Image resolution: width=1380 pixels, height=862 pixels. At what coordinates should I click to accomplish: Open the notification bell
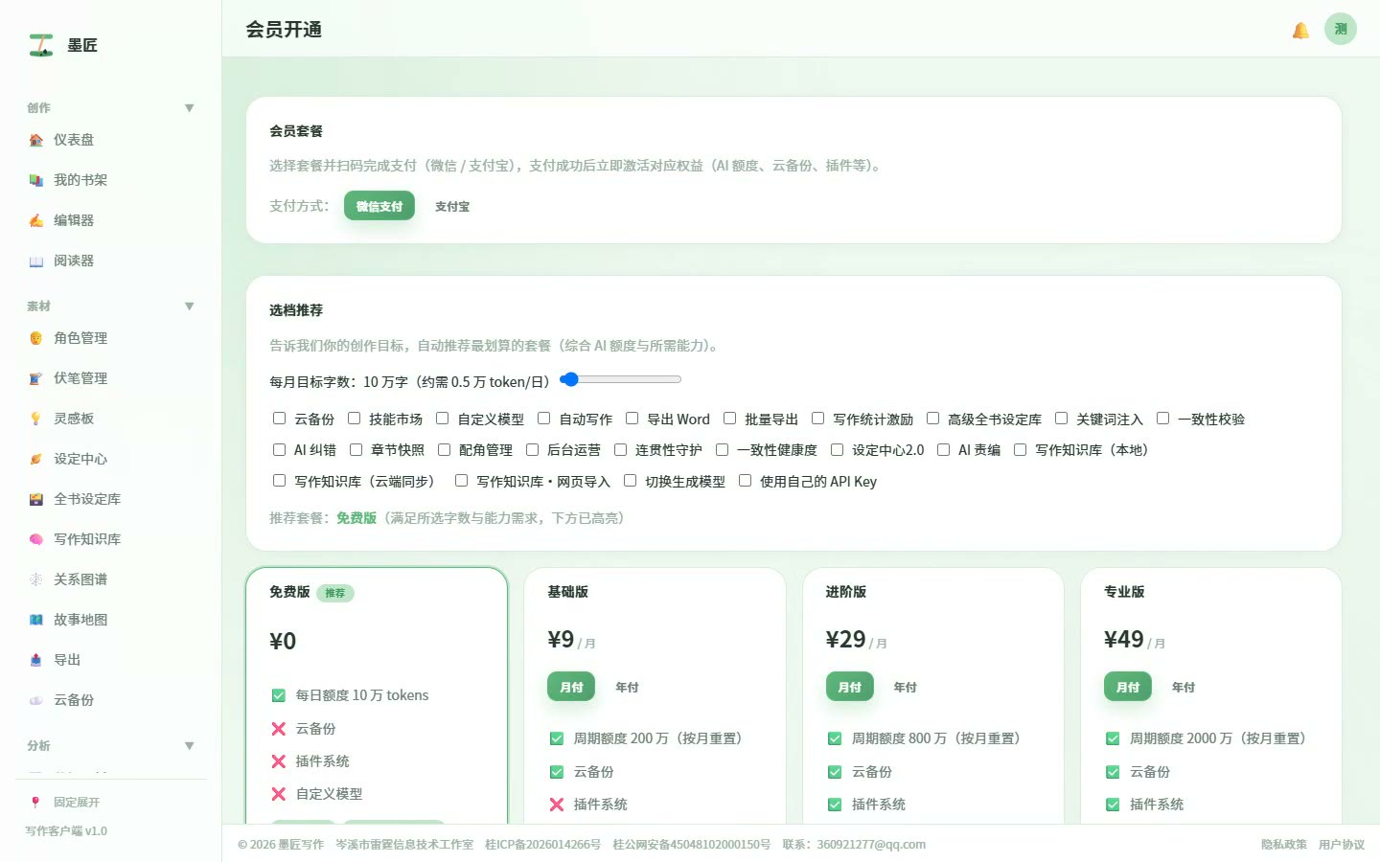click(x=1300, y=31)
